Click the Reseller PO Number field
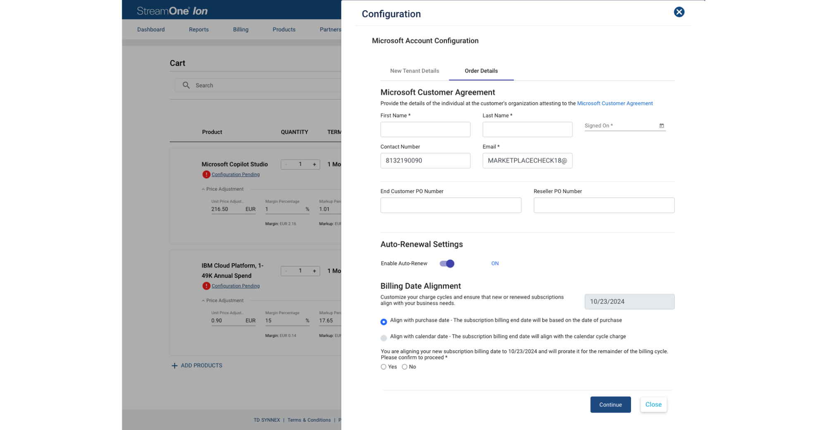This screenshot has width=827, height=430. tap(604, 205)
